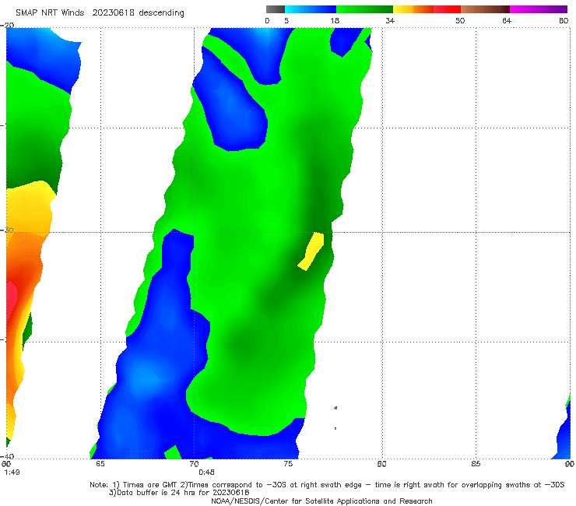The width and height of the screenshot is (576, 506).
Task: Click the gray segment of the color bar
Action: (x=276, y=9)
